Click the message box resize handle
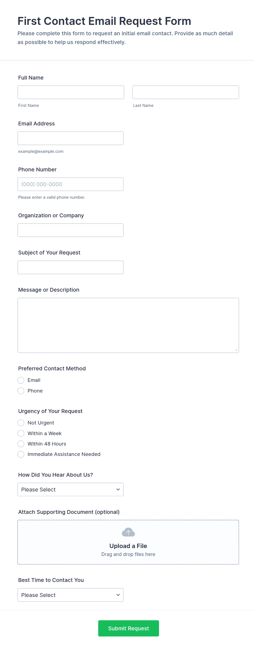Image resolution: width=254 pixels, height=650 pixels. click(x=236, y=350)
